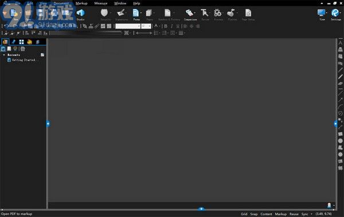
Task: Open the Window menu
Action: point(120,3)
